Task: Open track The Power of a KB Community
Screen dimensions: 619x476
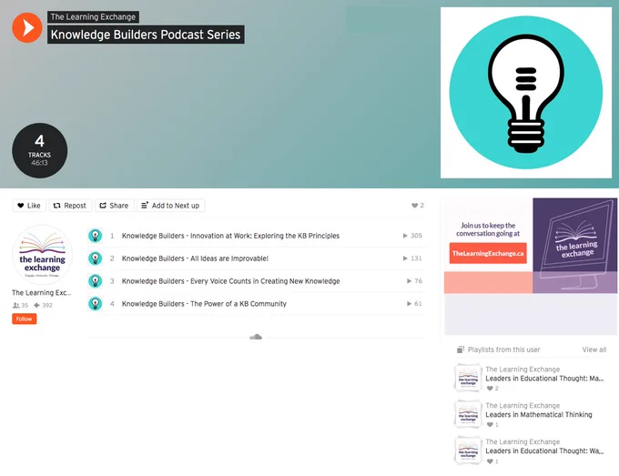Action: click(x=204, y=304)
